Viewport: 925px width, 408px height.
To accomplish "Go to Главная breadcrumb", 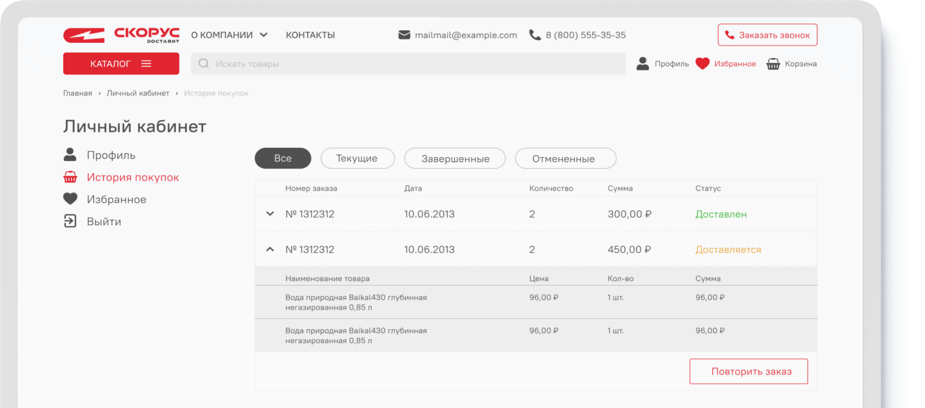I will 77,93.
